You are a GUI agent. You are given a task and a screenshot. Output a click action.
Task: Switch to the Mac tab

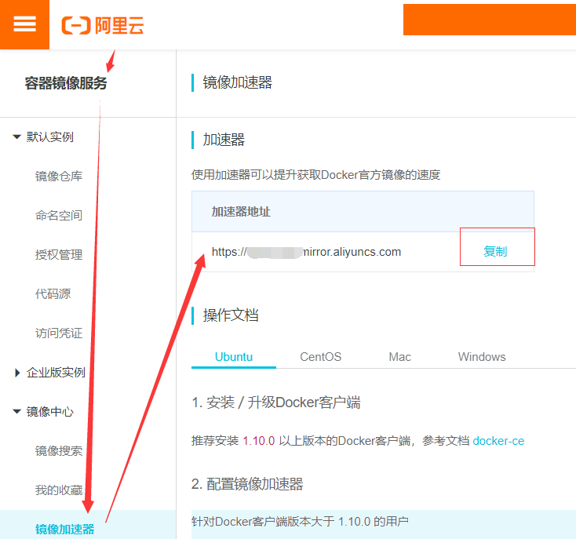(399, 357)
